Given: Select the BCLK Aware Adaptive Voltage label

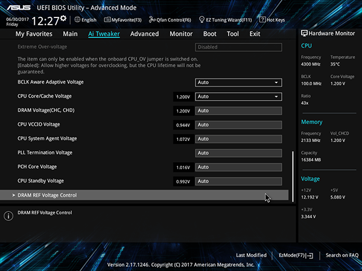Looking at the screenshot, I should [x=51, y=82].
